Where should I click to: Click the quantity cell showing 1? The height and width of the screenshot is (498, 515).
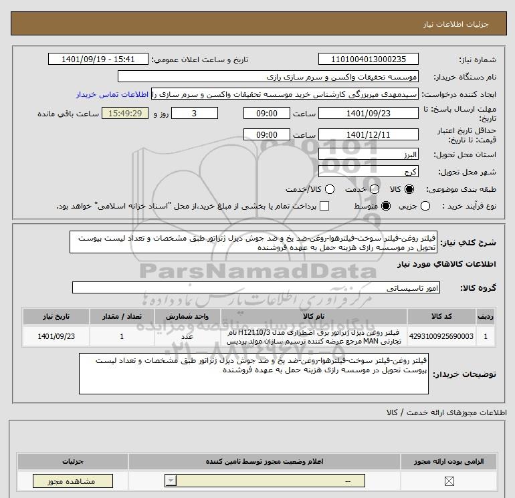click(x=122, y=336)
